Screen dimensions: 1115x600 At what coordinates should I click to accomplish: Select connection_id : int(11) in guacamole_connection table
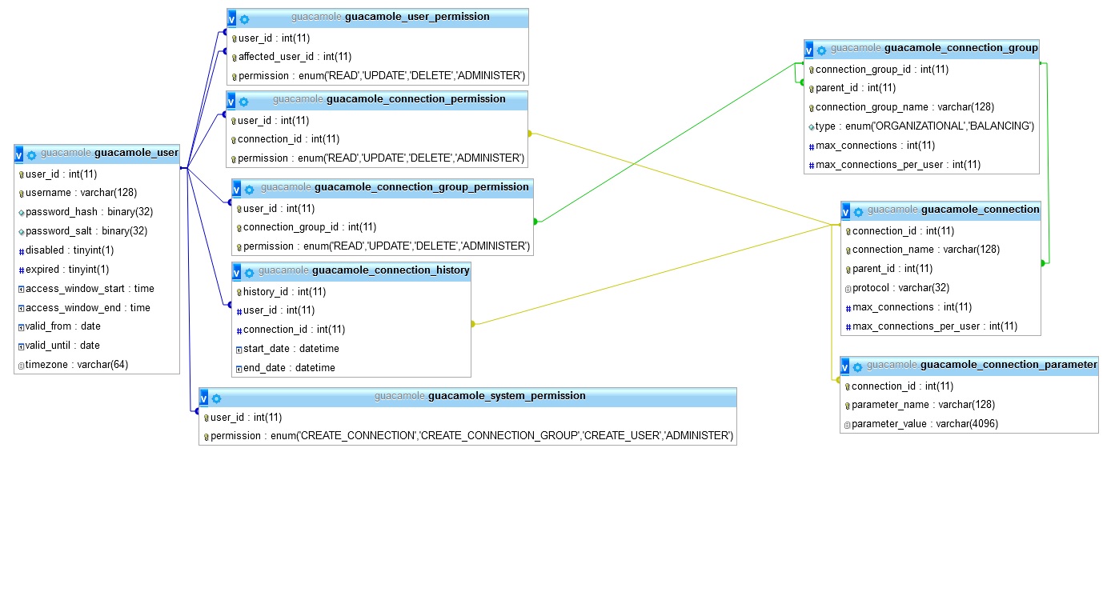[941, 231]
